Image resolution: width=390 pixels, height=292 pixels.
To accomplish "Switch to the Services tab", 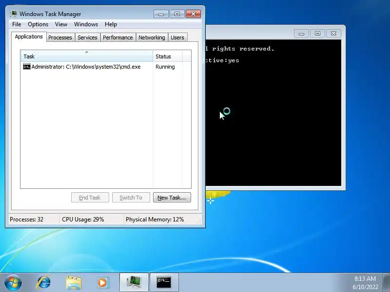I will click(x=87, y=37).
